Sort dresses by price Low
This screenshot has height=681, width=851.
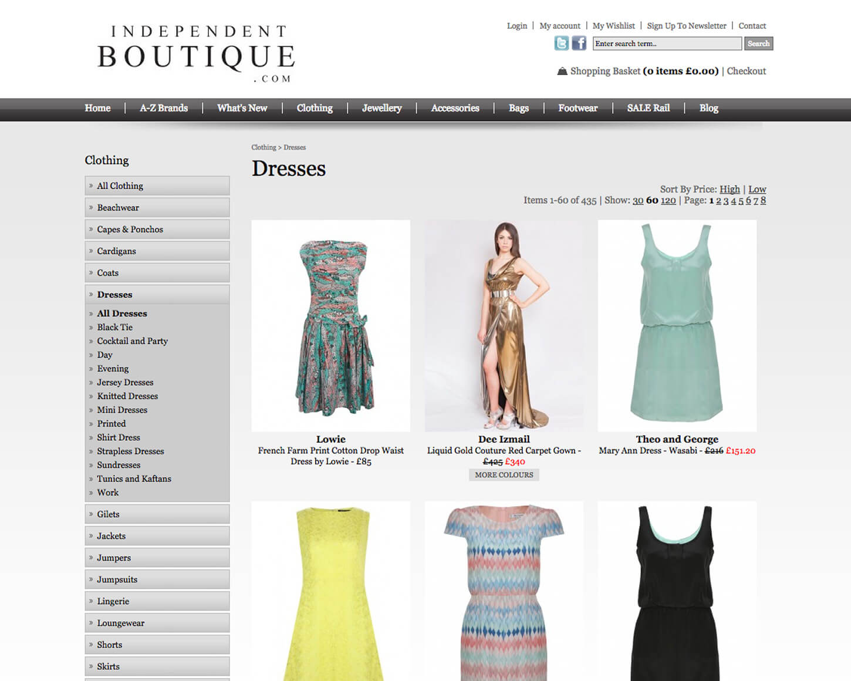point(757,189)
